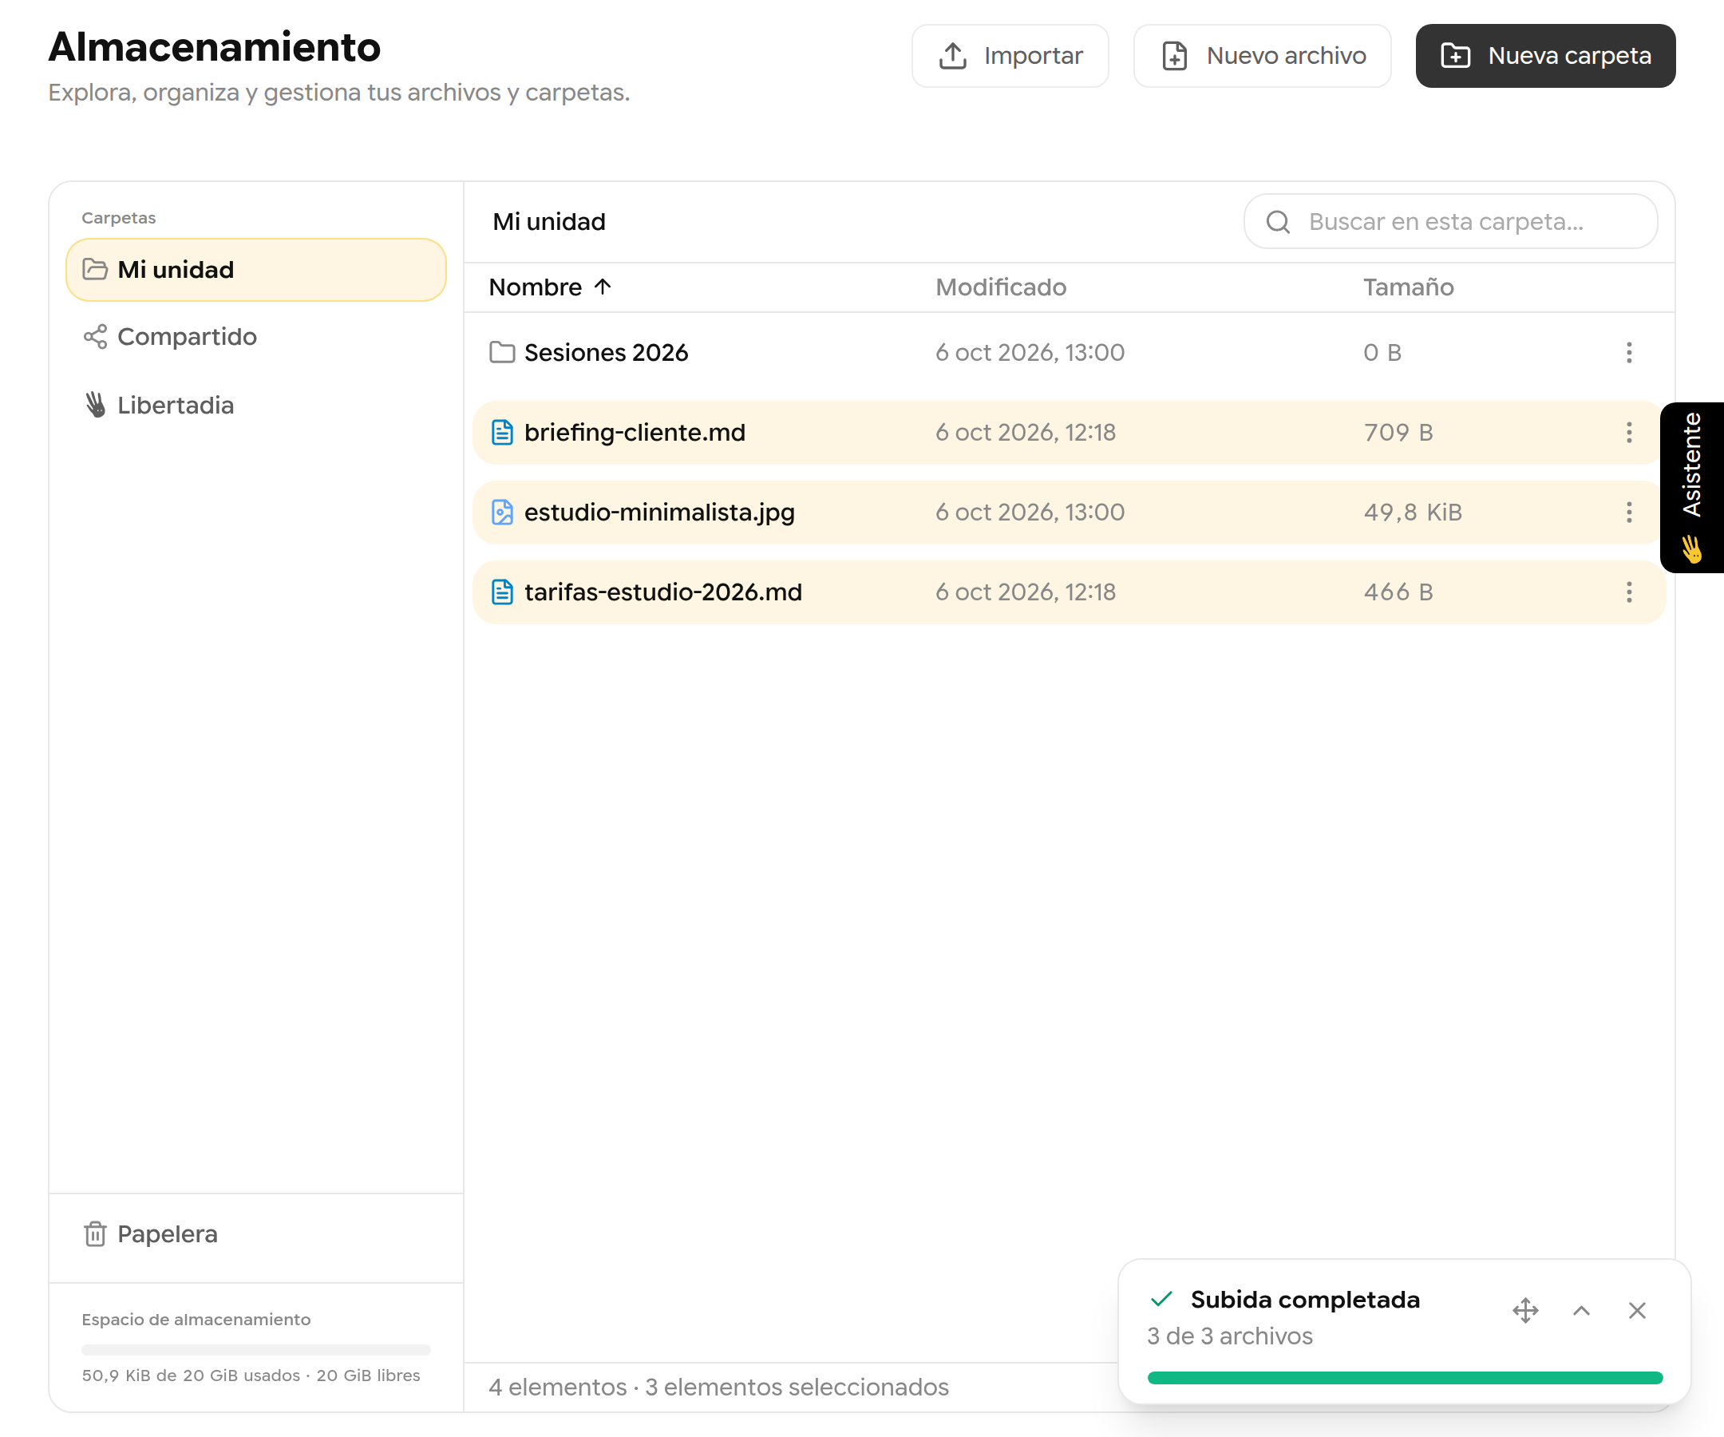Click the storage usage bar
The height and width of the screenshot is (1437, 1724).
pos(256,1349)
